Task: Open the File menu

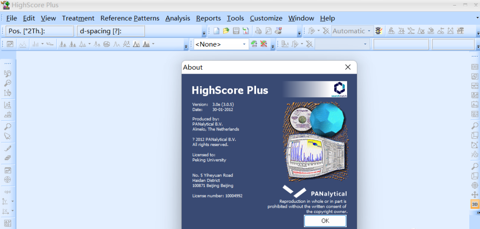Action: pyautogui.click(x=12, y=18)
